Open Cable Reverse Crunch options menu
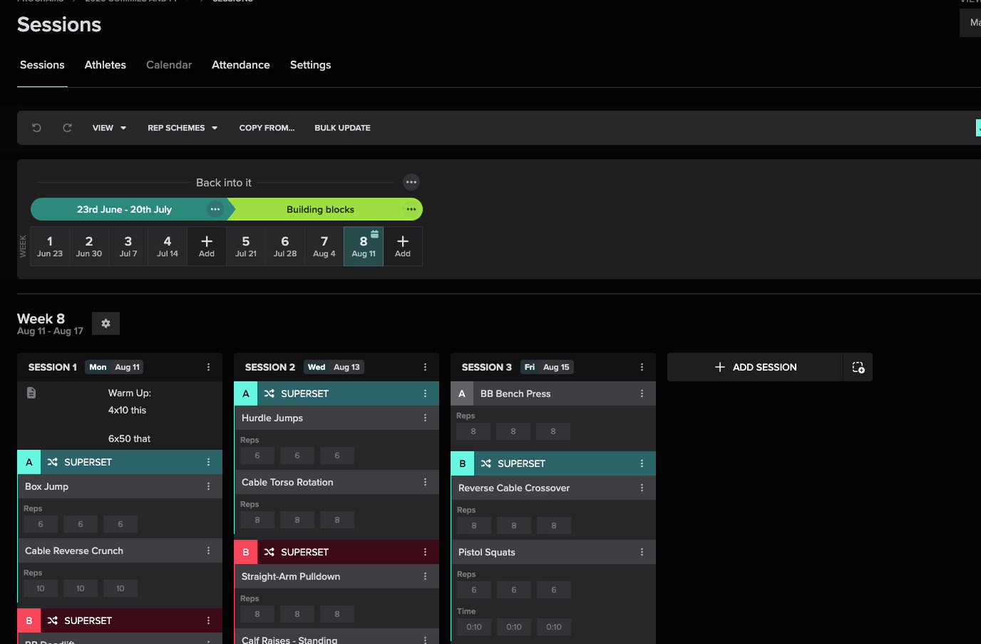This screenshot has height=644, width=981. [208, 551]
